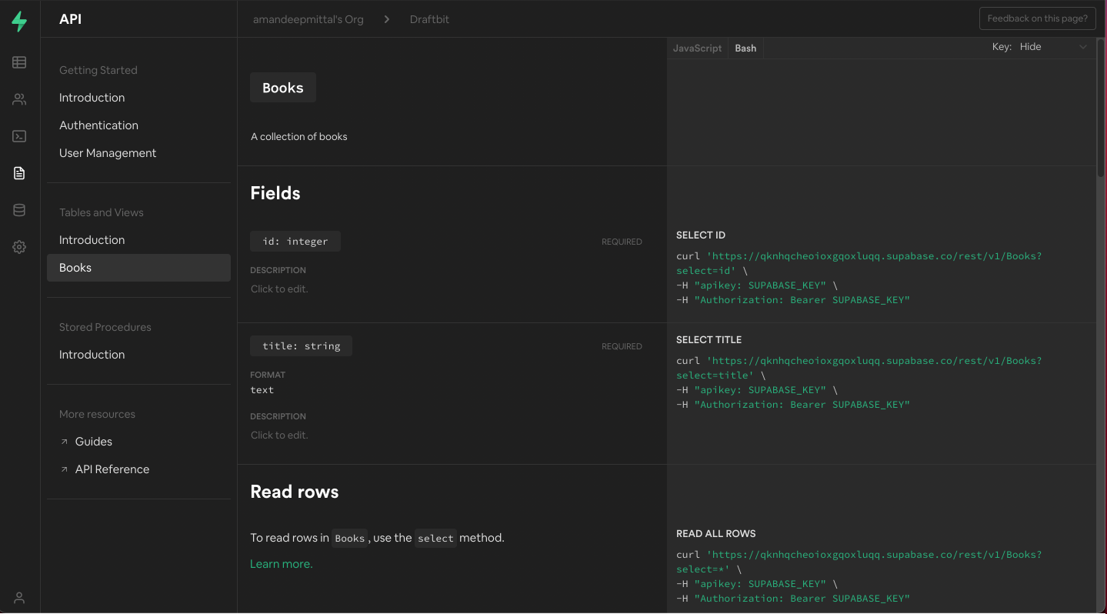Open the API docs document icon

coord(19,173)
